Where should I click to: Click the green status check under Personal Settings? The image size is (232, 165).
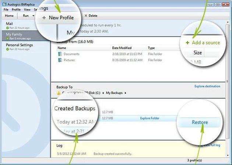coord(7,49)
